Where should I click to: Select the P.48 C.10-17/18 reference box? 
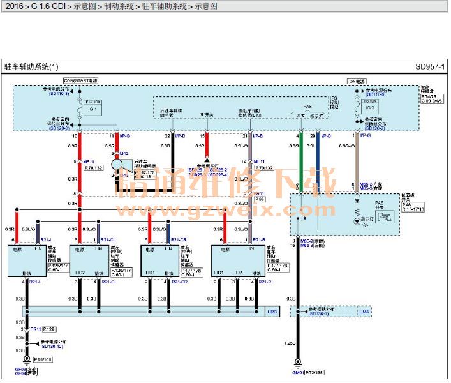pos(413,207)
